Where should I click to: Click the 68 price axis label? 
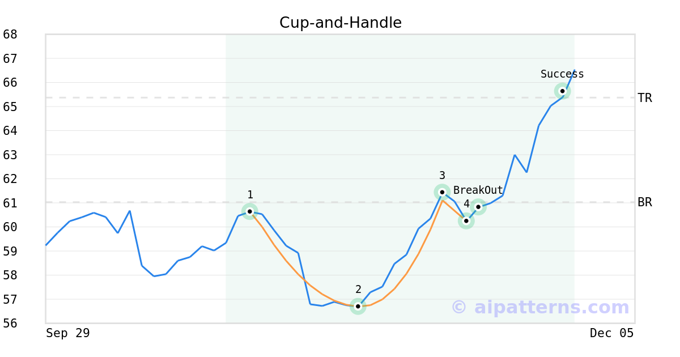(10, 35)
